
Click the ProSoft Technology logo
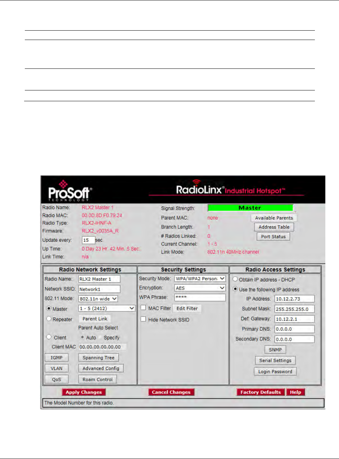pyautogui.click(x=70, y=190)
